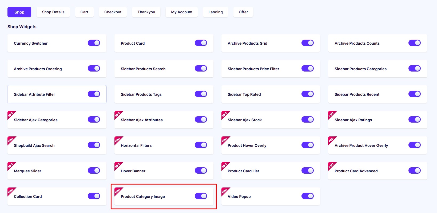Go to the Shop Details tab
Screen dimensions: 437x213
coord(53,12)
